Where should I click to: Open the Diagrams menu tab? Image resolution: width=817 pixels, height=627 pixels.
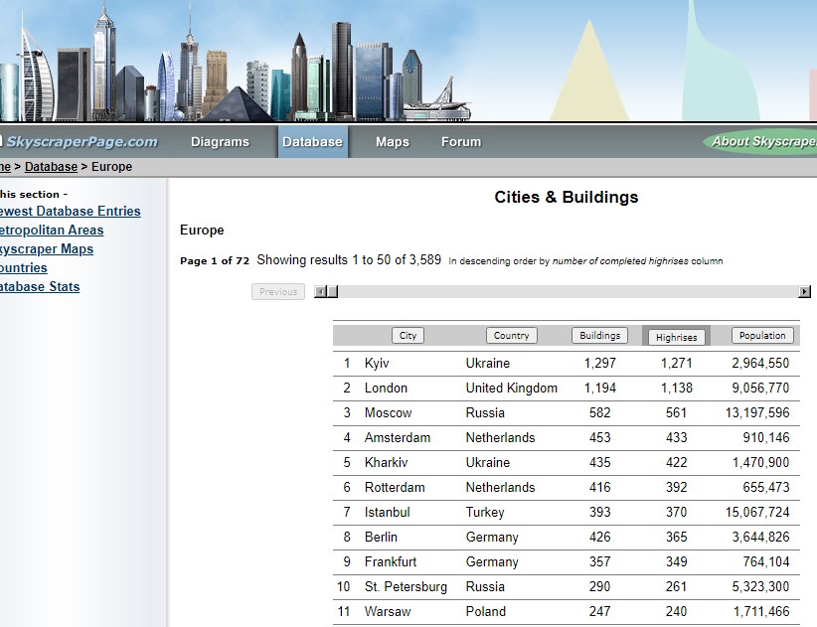[x=220, y=142]
